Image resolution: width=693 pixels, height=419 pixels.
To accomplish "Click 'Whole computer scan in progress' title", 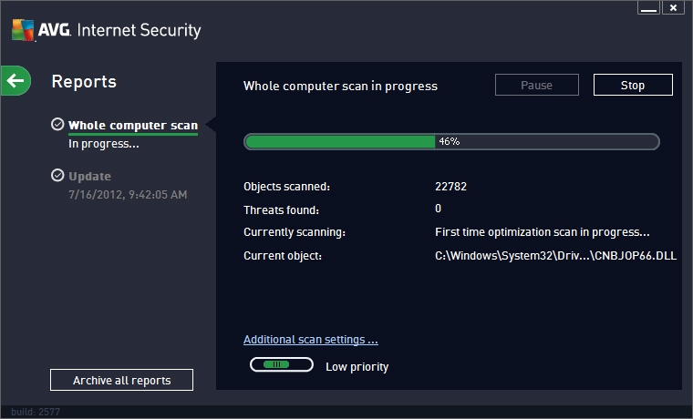I will [x=340, y=87].
